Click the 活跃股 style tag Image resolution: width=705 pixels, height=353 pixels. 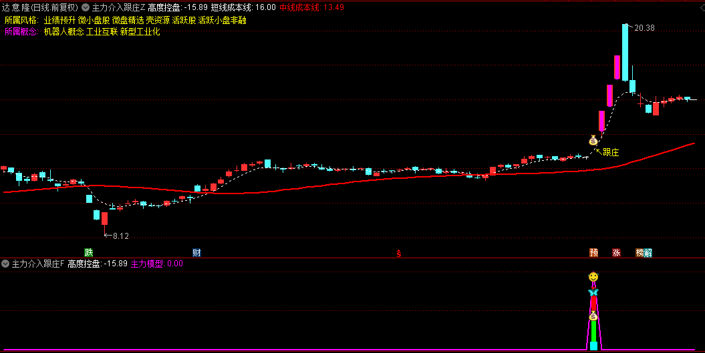click(x=184, y=20)
